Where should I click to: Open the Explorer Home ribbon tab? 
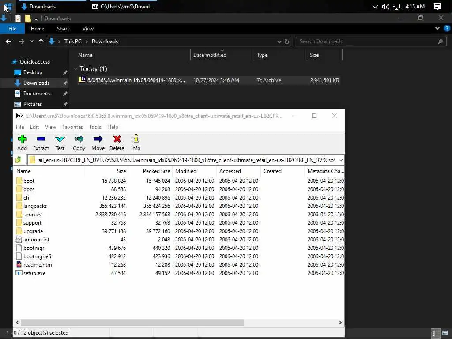(38, 29)
